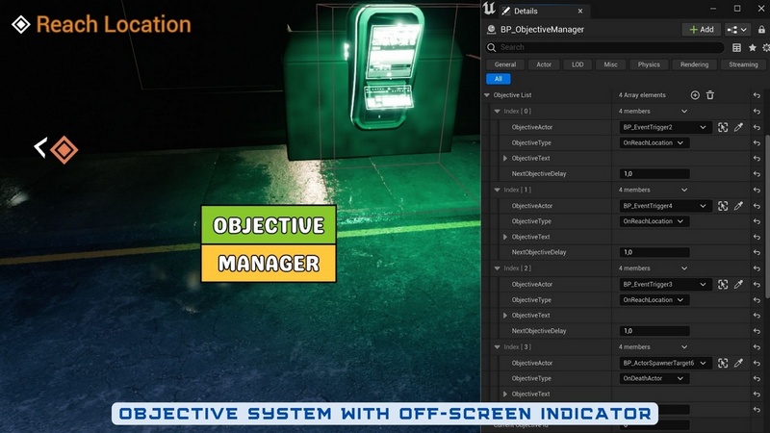
Task: Click the Add component button
Action: pos(703,30)
